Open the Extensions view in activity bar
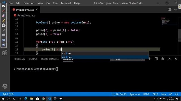This screenshot has width=181, height=101. 5,53
